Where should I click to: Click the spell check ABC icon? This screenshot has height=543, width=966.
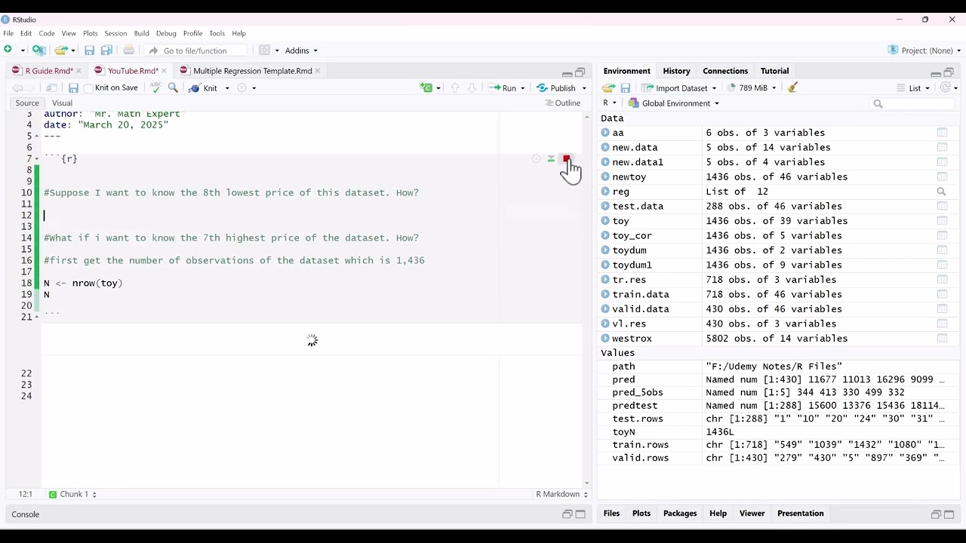tap(155, 87)
